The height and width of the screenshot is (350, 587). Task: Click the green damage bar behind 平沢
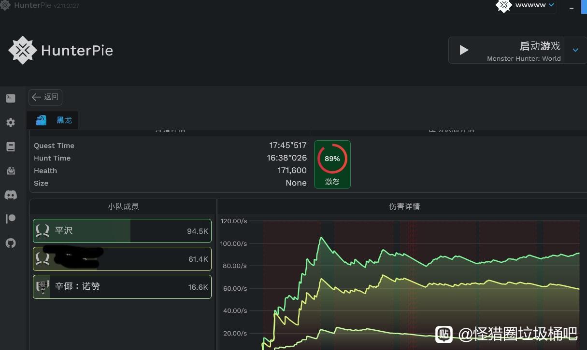point(82,231)
